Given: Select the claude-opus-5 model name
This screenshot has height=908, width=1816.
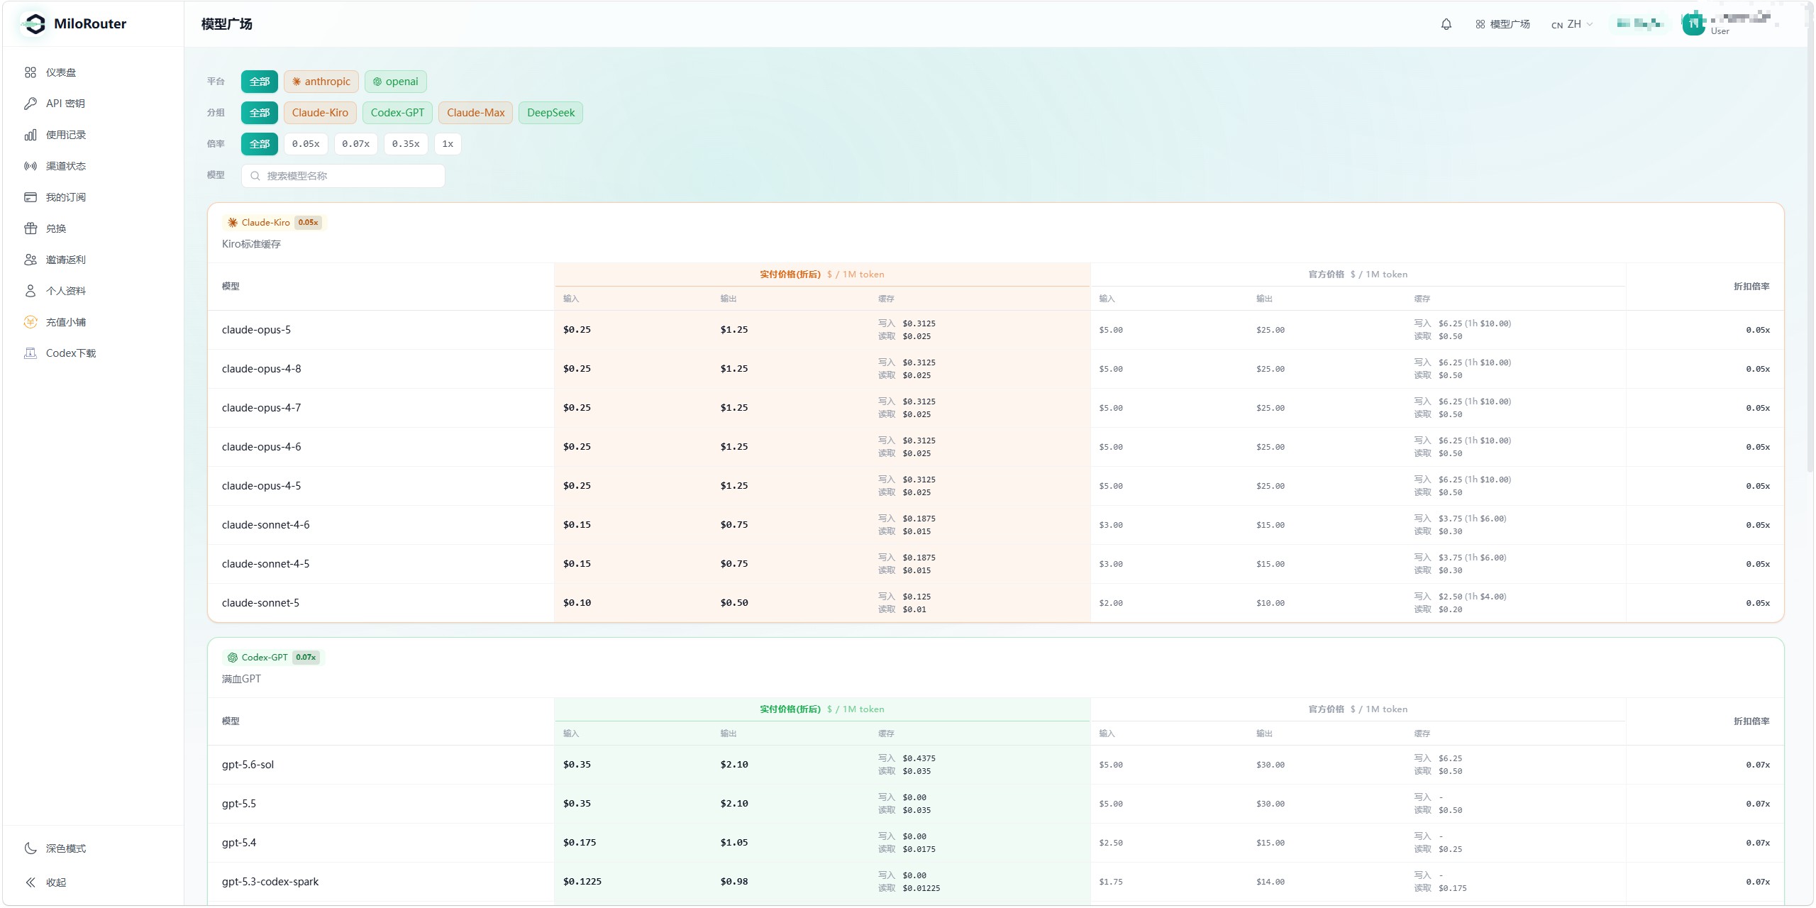Looking at the screenshot, I should pos(256,330).
